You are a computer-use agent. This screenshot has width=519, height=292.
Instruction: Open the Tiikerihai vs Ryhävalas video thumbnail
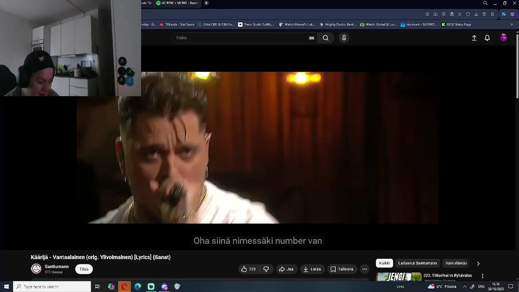(399, 277)
